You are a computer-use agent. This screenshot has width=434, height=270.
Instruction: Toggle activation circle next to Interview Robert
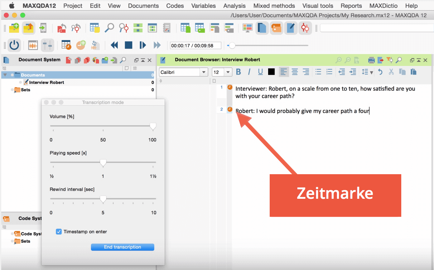pos(20,82)
